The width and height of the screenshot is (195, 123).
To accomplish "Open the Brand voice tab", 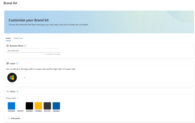I will 18,38.
